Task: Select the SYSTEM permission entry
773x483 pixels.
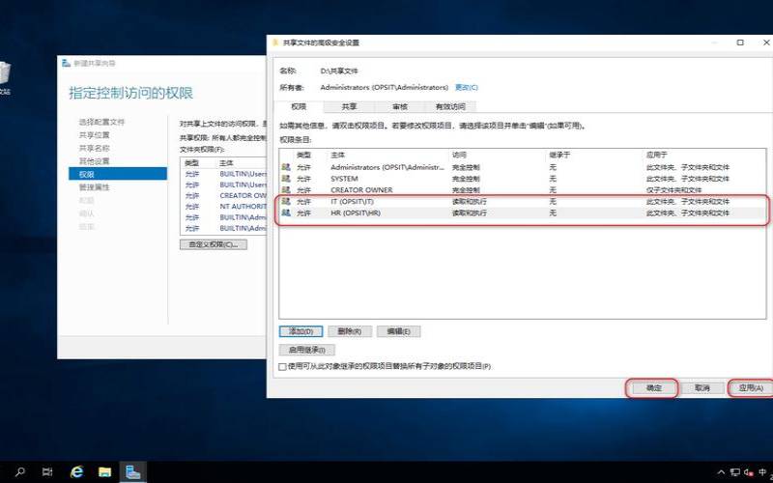Action: pos(523,179)
